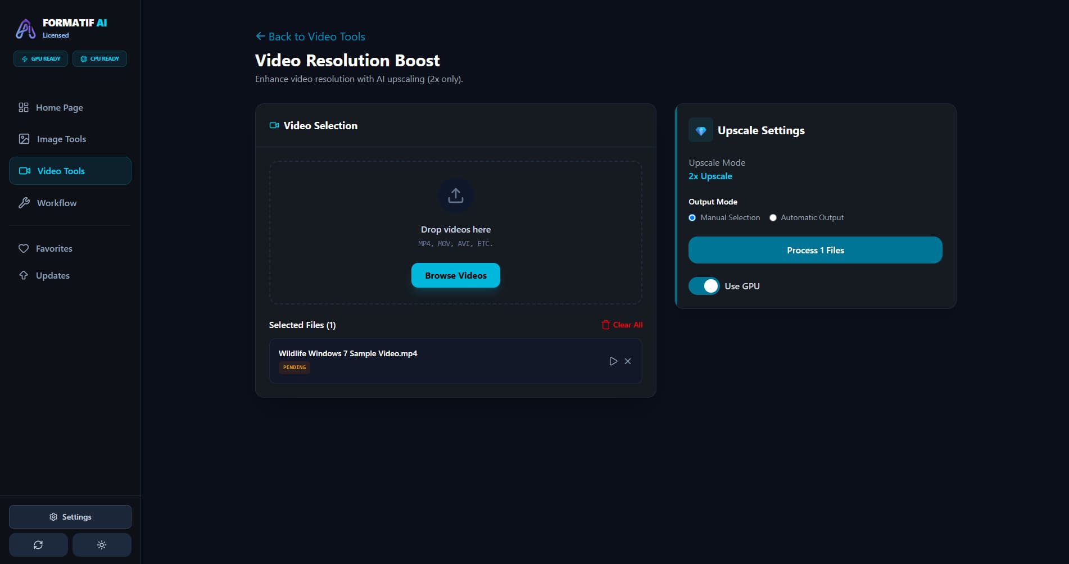
Task: Remove Wildlife Windows 7 Sample Video file
Action: click(628, 361)
